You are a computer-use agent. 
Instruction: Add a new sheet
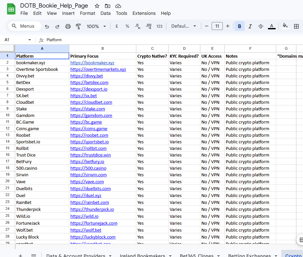(x=20, y=255)
